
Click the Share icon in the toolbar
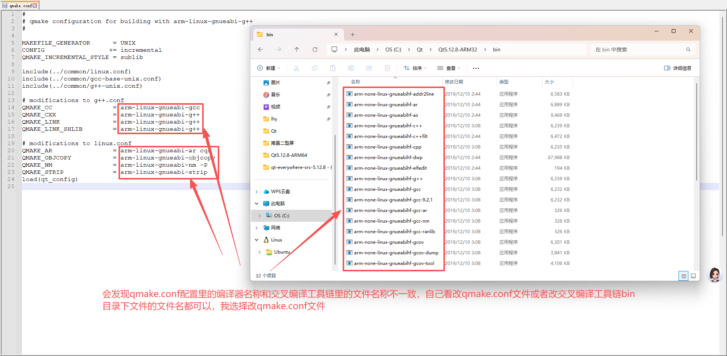369,68
